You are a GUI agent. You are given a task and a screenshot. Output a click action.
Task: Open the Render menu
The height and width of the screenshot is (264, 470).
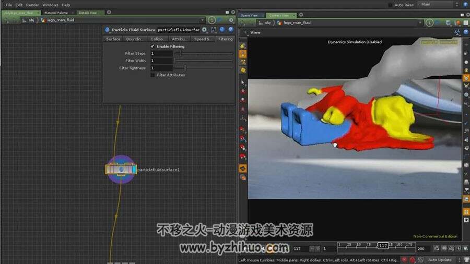point(32,5)
